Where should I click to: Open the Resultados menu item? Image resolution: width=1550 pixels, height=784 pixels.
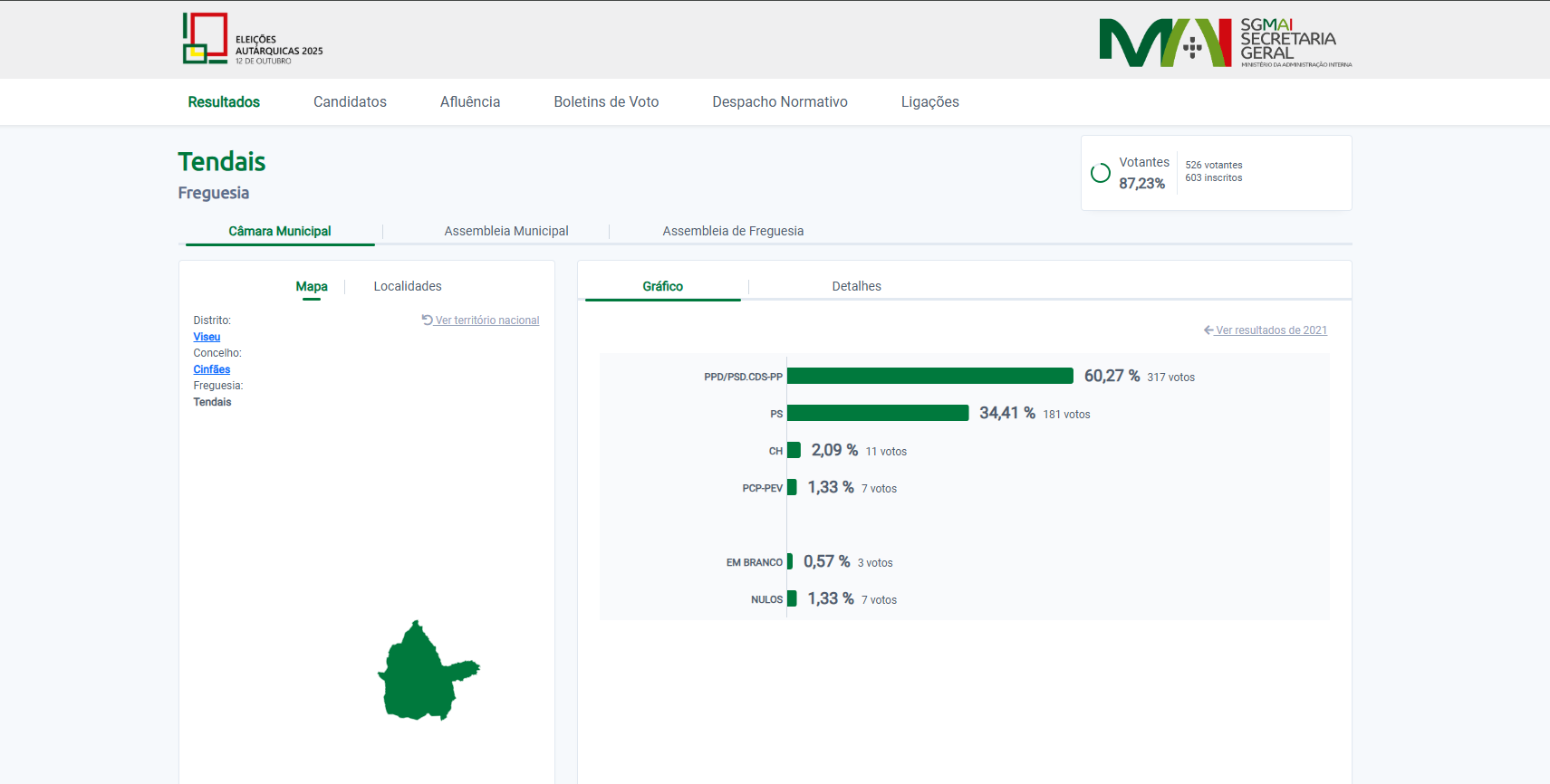224,102
